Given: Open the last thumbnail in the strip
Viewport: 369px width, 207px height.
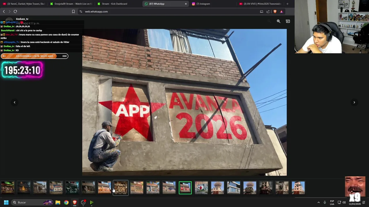Looking at the screenshot, I should point(298,188).
